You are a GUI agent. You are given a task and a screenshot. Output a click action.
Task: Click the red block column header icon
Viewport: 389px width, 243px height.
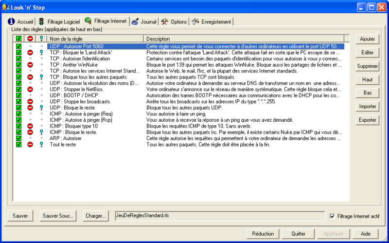point(30,39)
